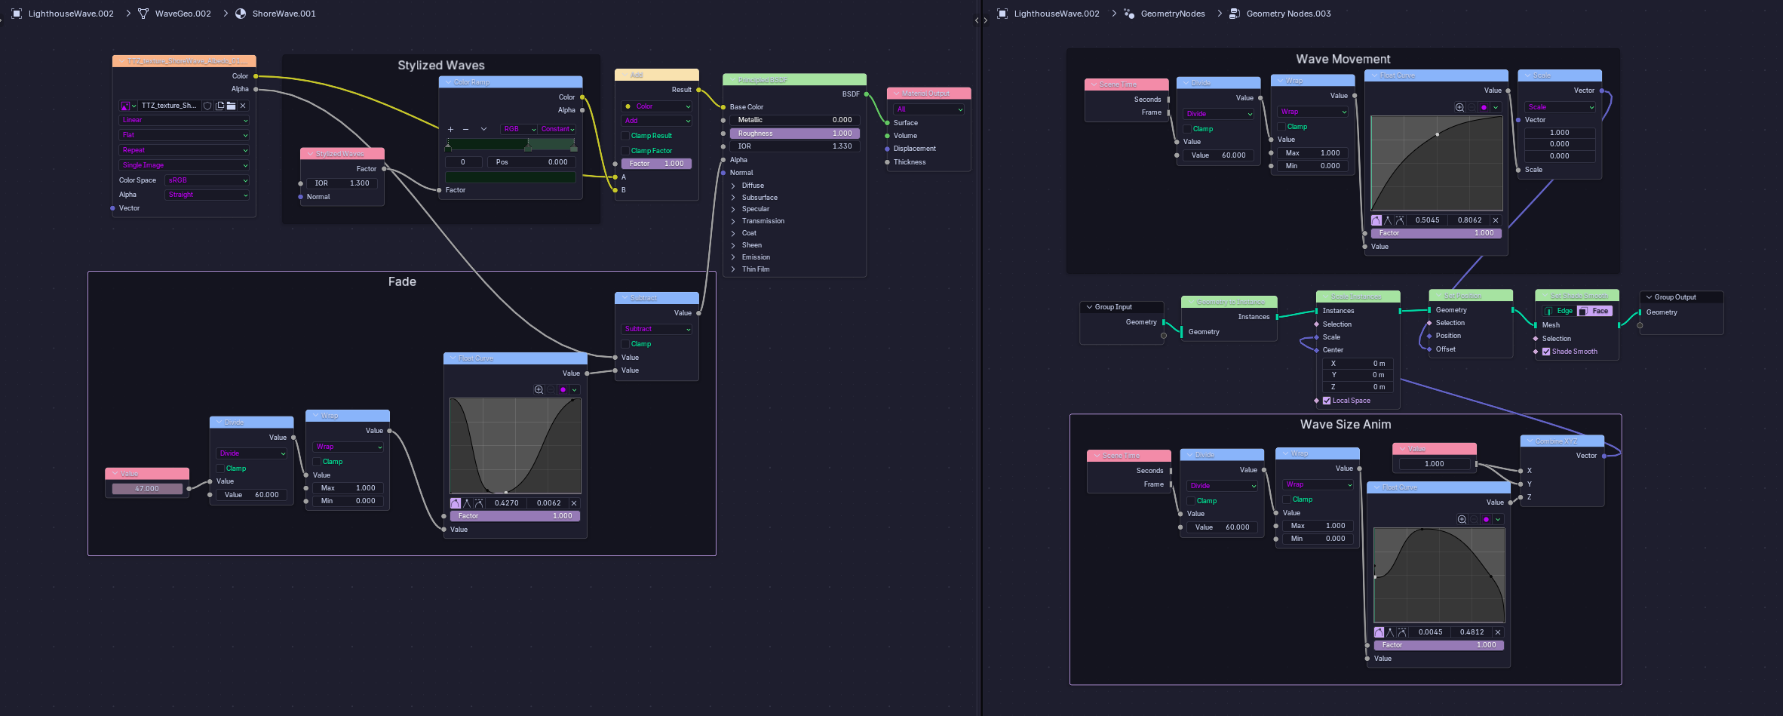Zoom in on the Fade Float Curve
Image resolution: width=1783 pixels, height=716 pixels.
(x=539, y=390)
